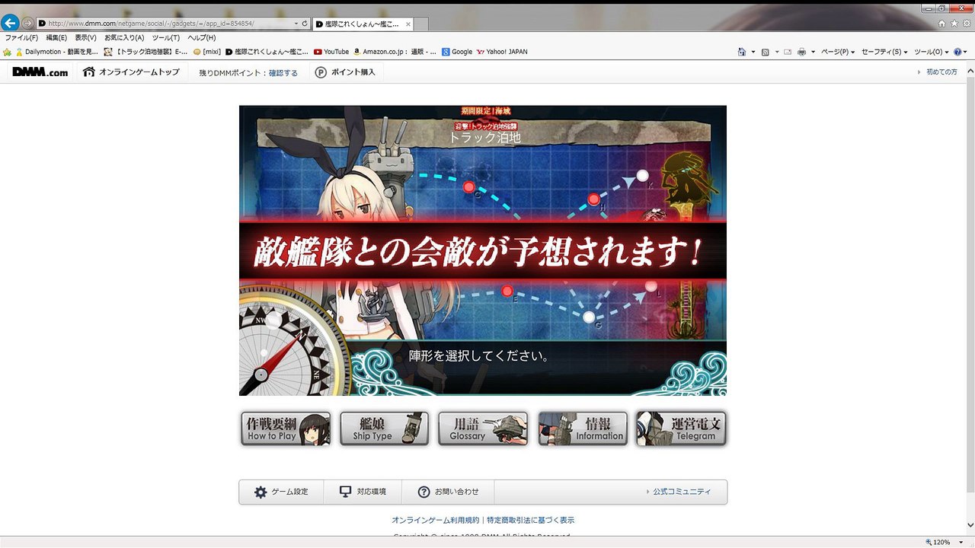The width and height of the screenshot is (975, 548).
Task: Open the 情報 Information button
Action: coord(583,429)
